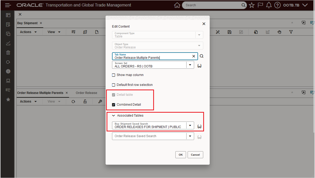
Task: Open Buy Shipment Saved Search dropdown
Action: coord(190,125)
